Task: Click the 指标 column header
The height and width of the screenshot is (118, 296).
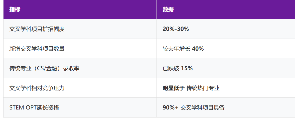Action: click(x=15, y=10)
